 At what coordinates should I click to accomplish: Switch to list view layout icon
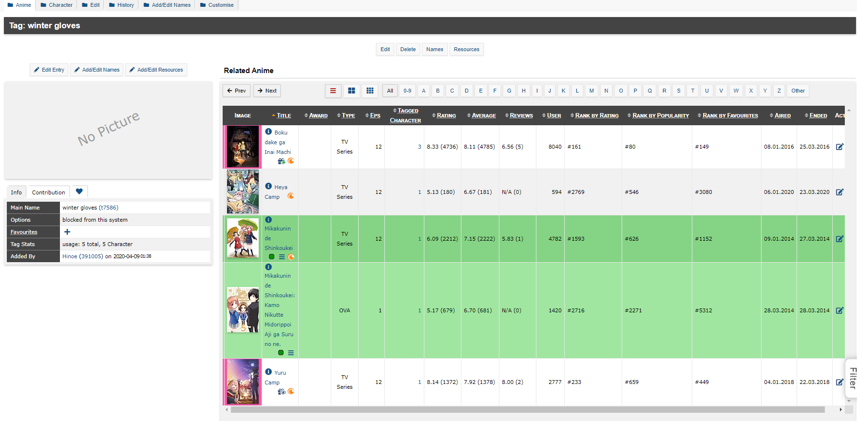[333, 91]
